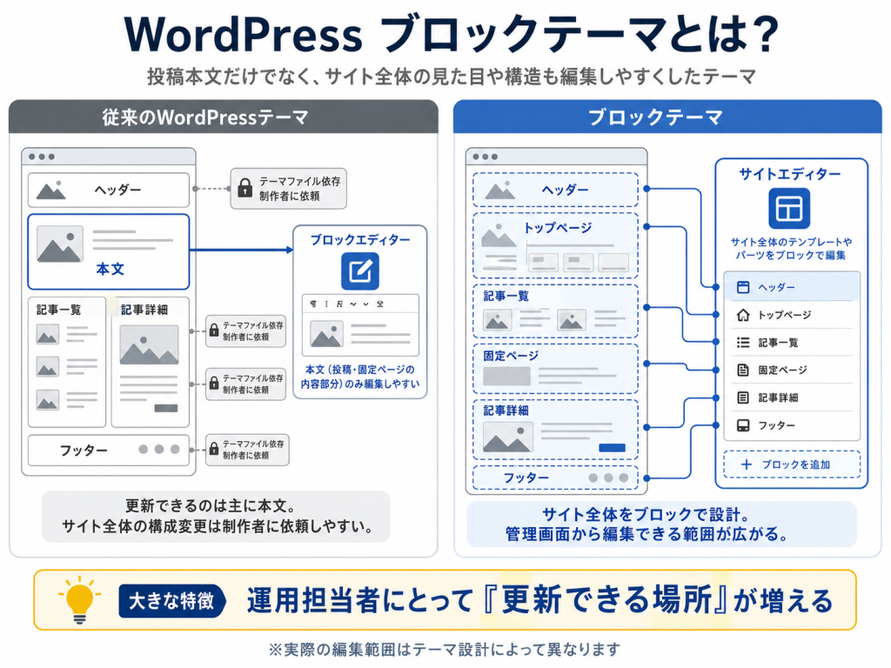
Task: Click the article icon beside 記事詳細 in サイトエディター
Action: 743,397
